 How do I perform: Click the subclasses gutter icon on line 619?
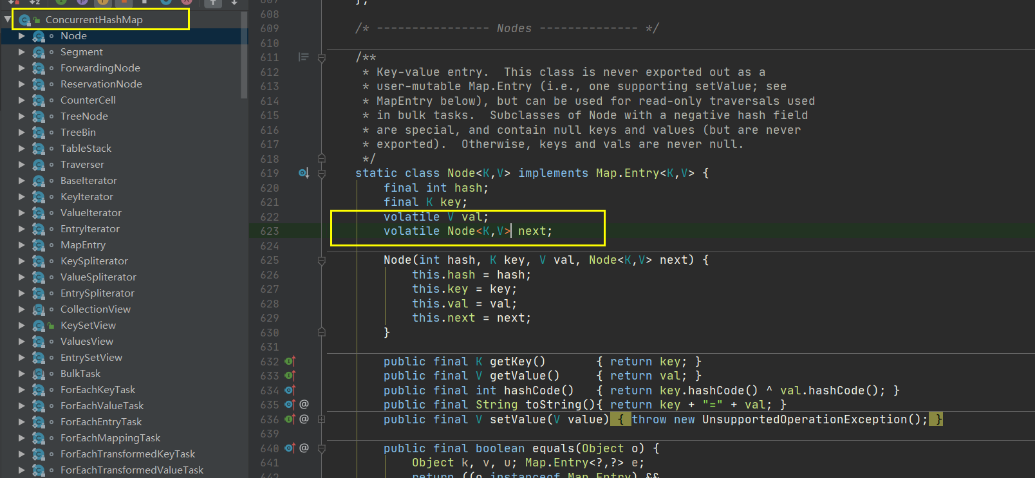(304, 173)
